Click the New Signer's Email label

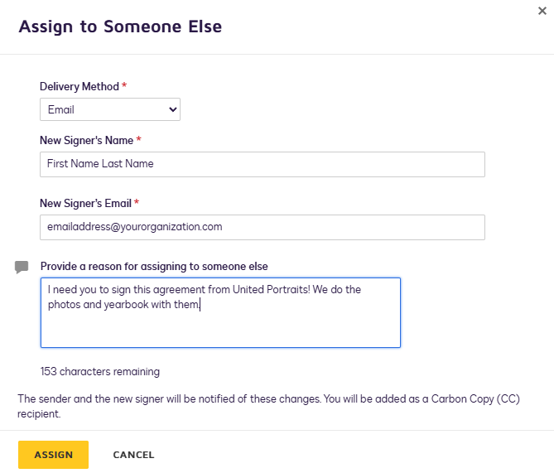[85, 203]
